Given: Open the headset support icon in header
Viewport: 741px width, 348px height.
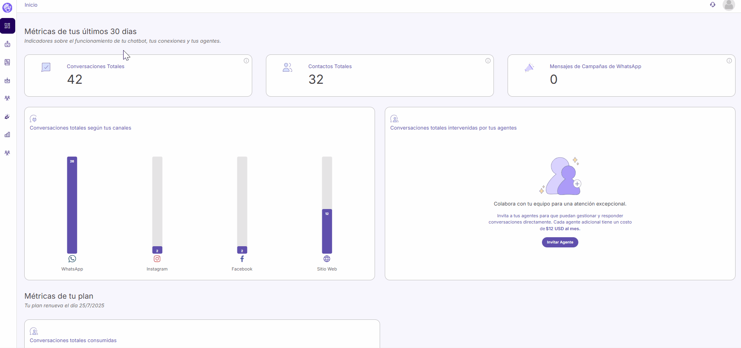Looking at the screenshot, I should 712,5.
